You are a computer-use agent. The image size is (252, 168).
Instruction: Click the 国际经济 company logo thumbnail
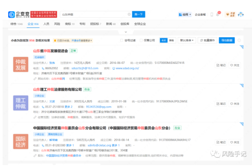21,142
